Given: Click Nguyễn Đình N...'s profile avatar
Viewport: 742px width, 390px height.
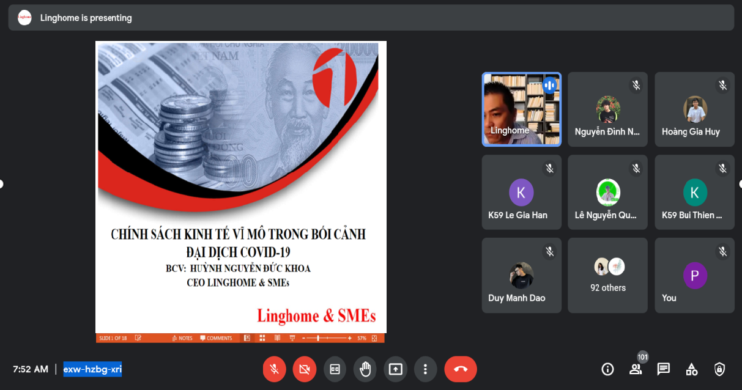Looking at the screenshot, I should point(609,108).
